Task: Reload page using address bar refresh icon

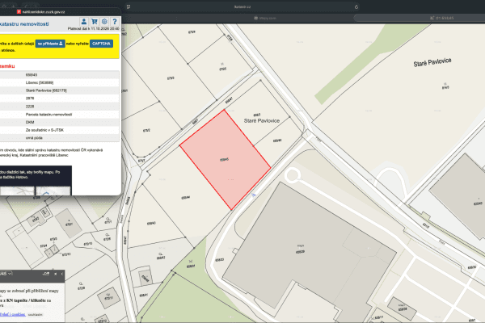Action: coord(356,6)
